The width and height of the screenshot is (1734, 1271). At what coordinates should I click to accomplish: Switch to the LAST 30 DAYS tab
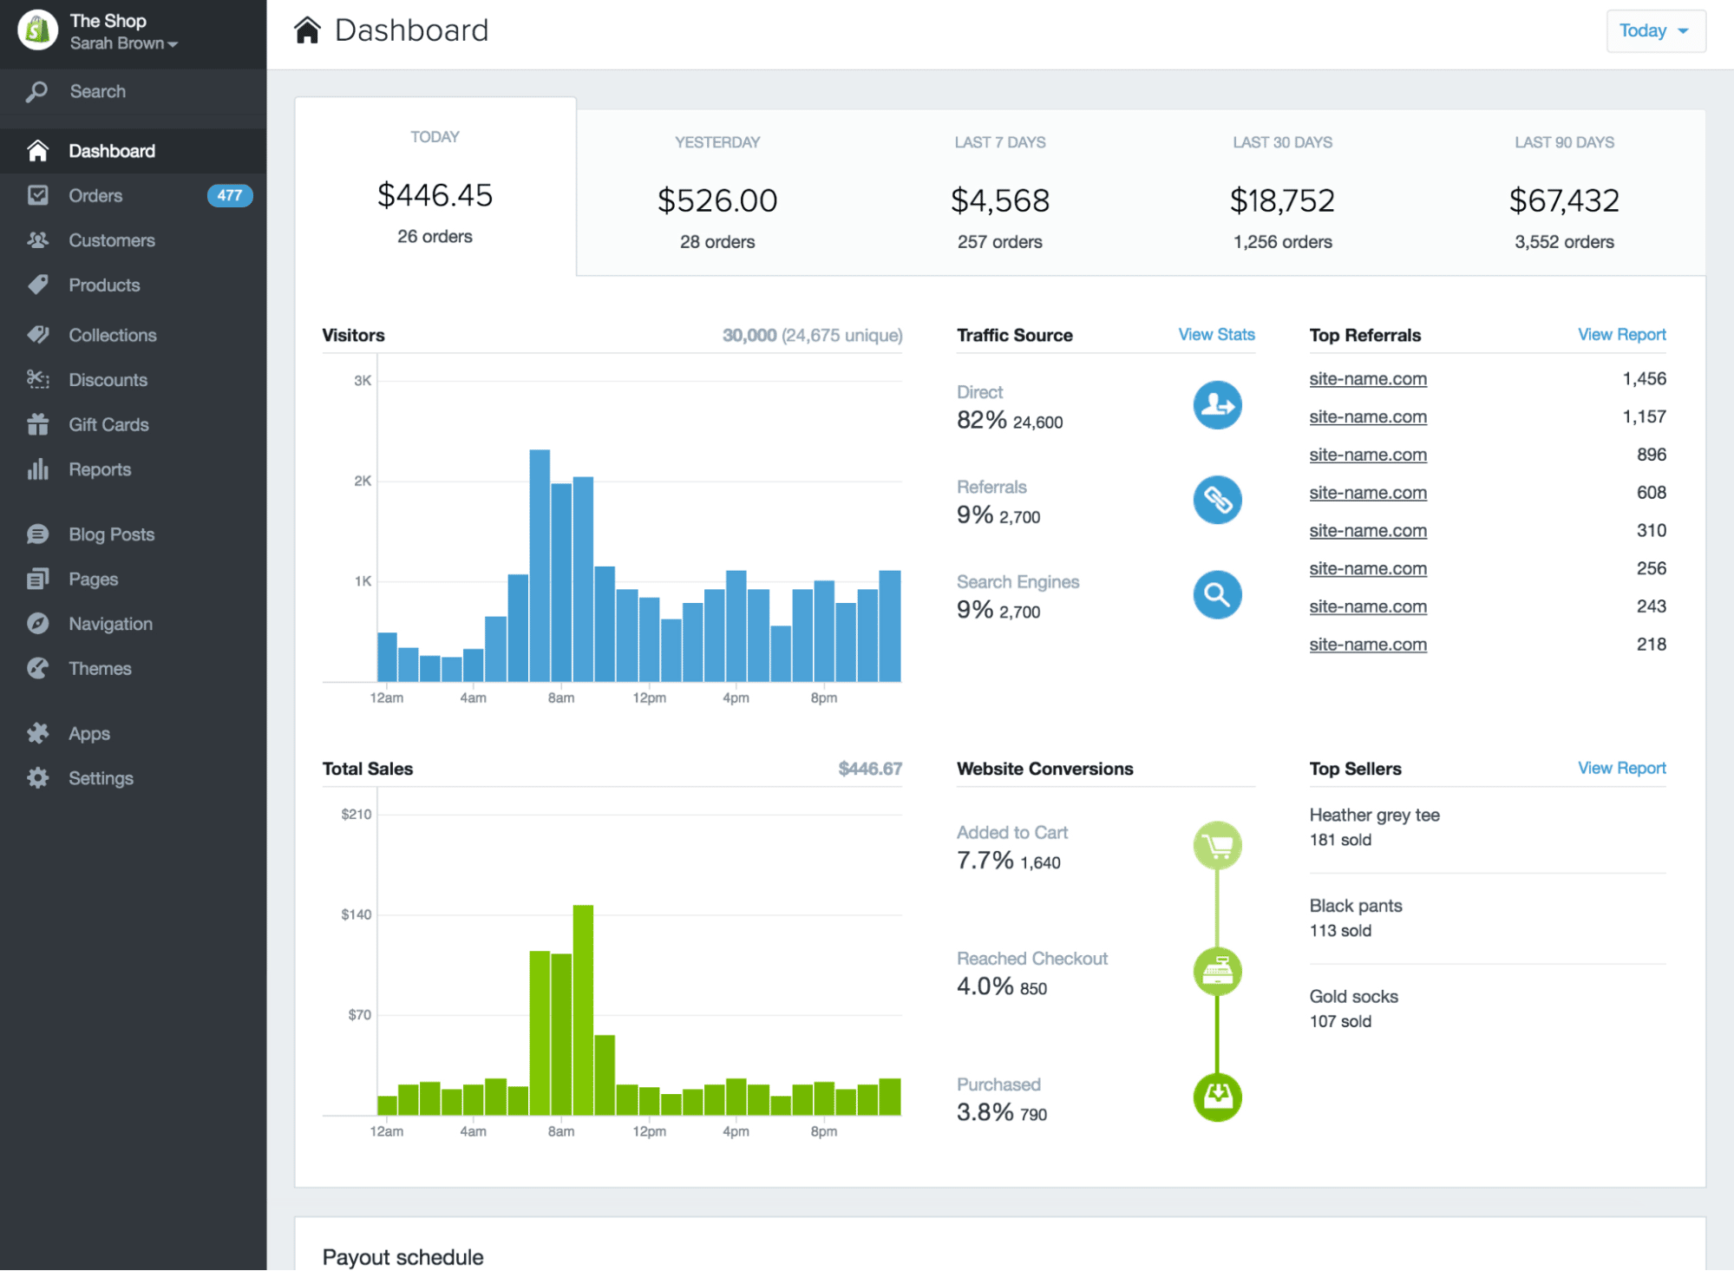pyautogui.click(x=1281, y=187)
